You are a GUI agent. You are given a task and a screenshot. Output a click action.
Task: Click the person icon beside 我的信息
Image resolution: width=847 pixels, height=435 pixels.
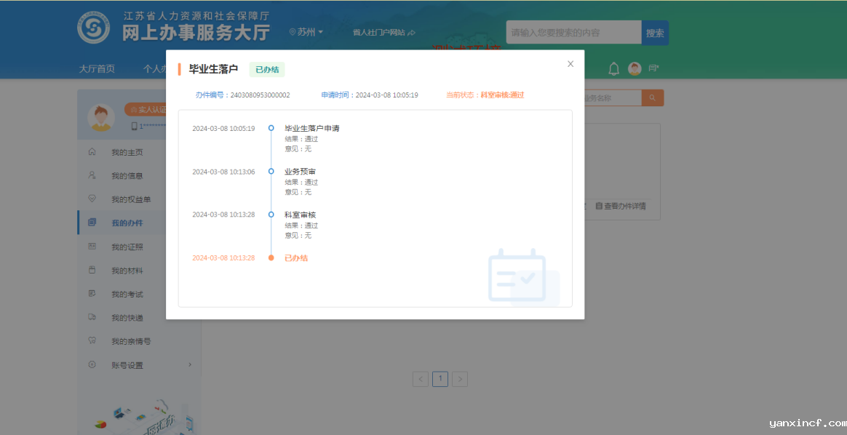tap(92, 175)
